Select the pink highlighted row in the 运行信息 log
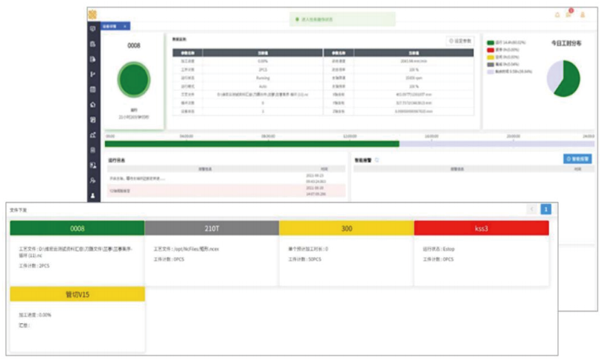The width and height of the screenshot is (602, 359). (226, 191)
